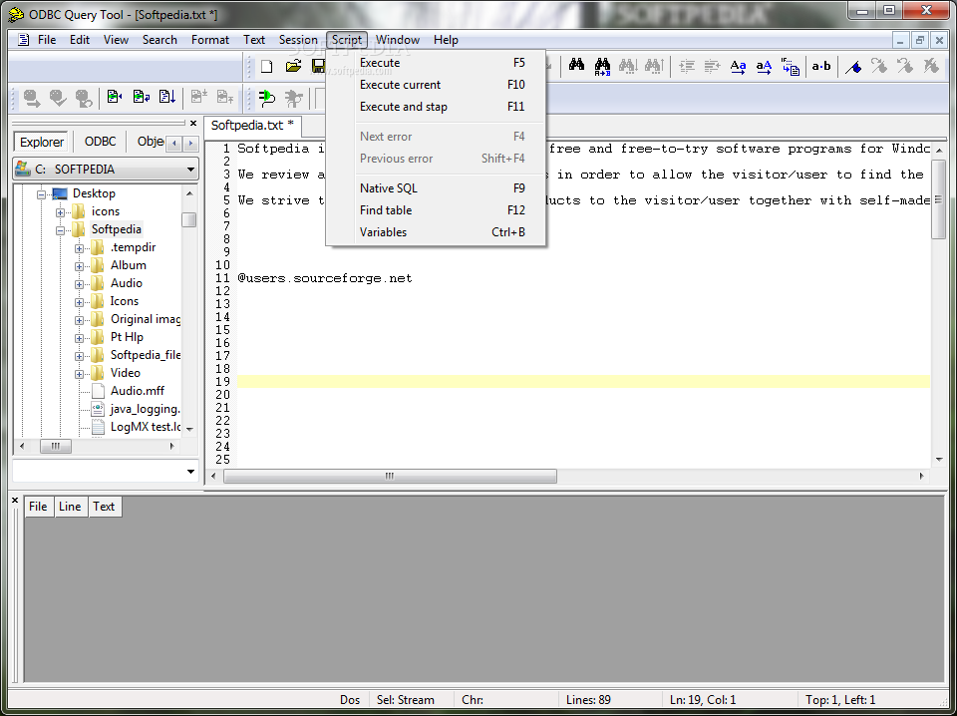Click the execute and step icon

[x=166, y=97]
